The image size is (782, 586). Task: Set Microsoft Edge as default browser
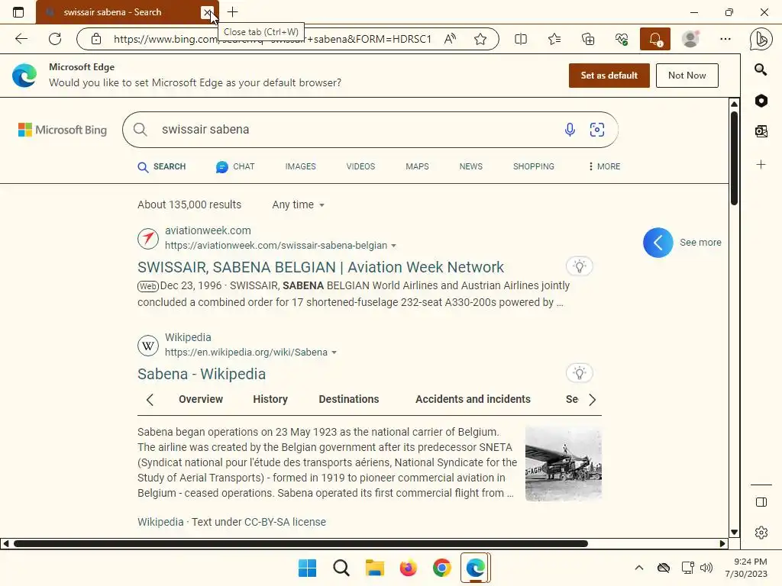609,76
